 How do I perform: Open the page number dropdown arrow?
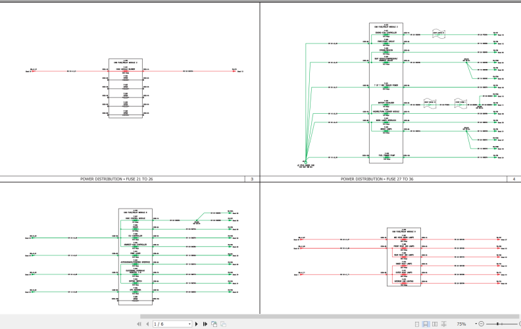click(189, 324)
